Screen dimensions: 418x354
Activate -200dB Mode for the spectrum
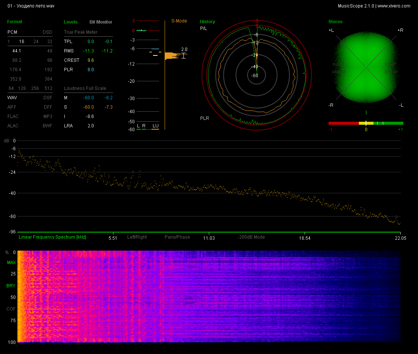click(251, 237)
